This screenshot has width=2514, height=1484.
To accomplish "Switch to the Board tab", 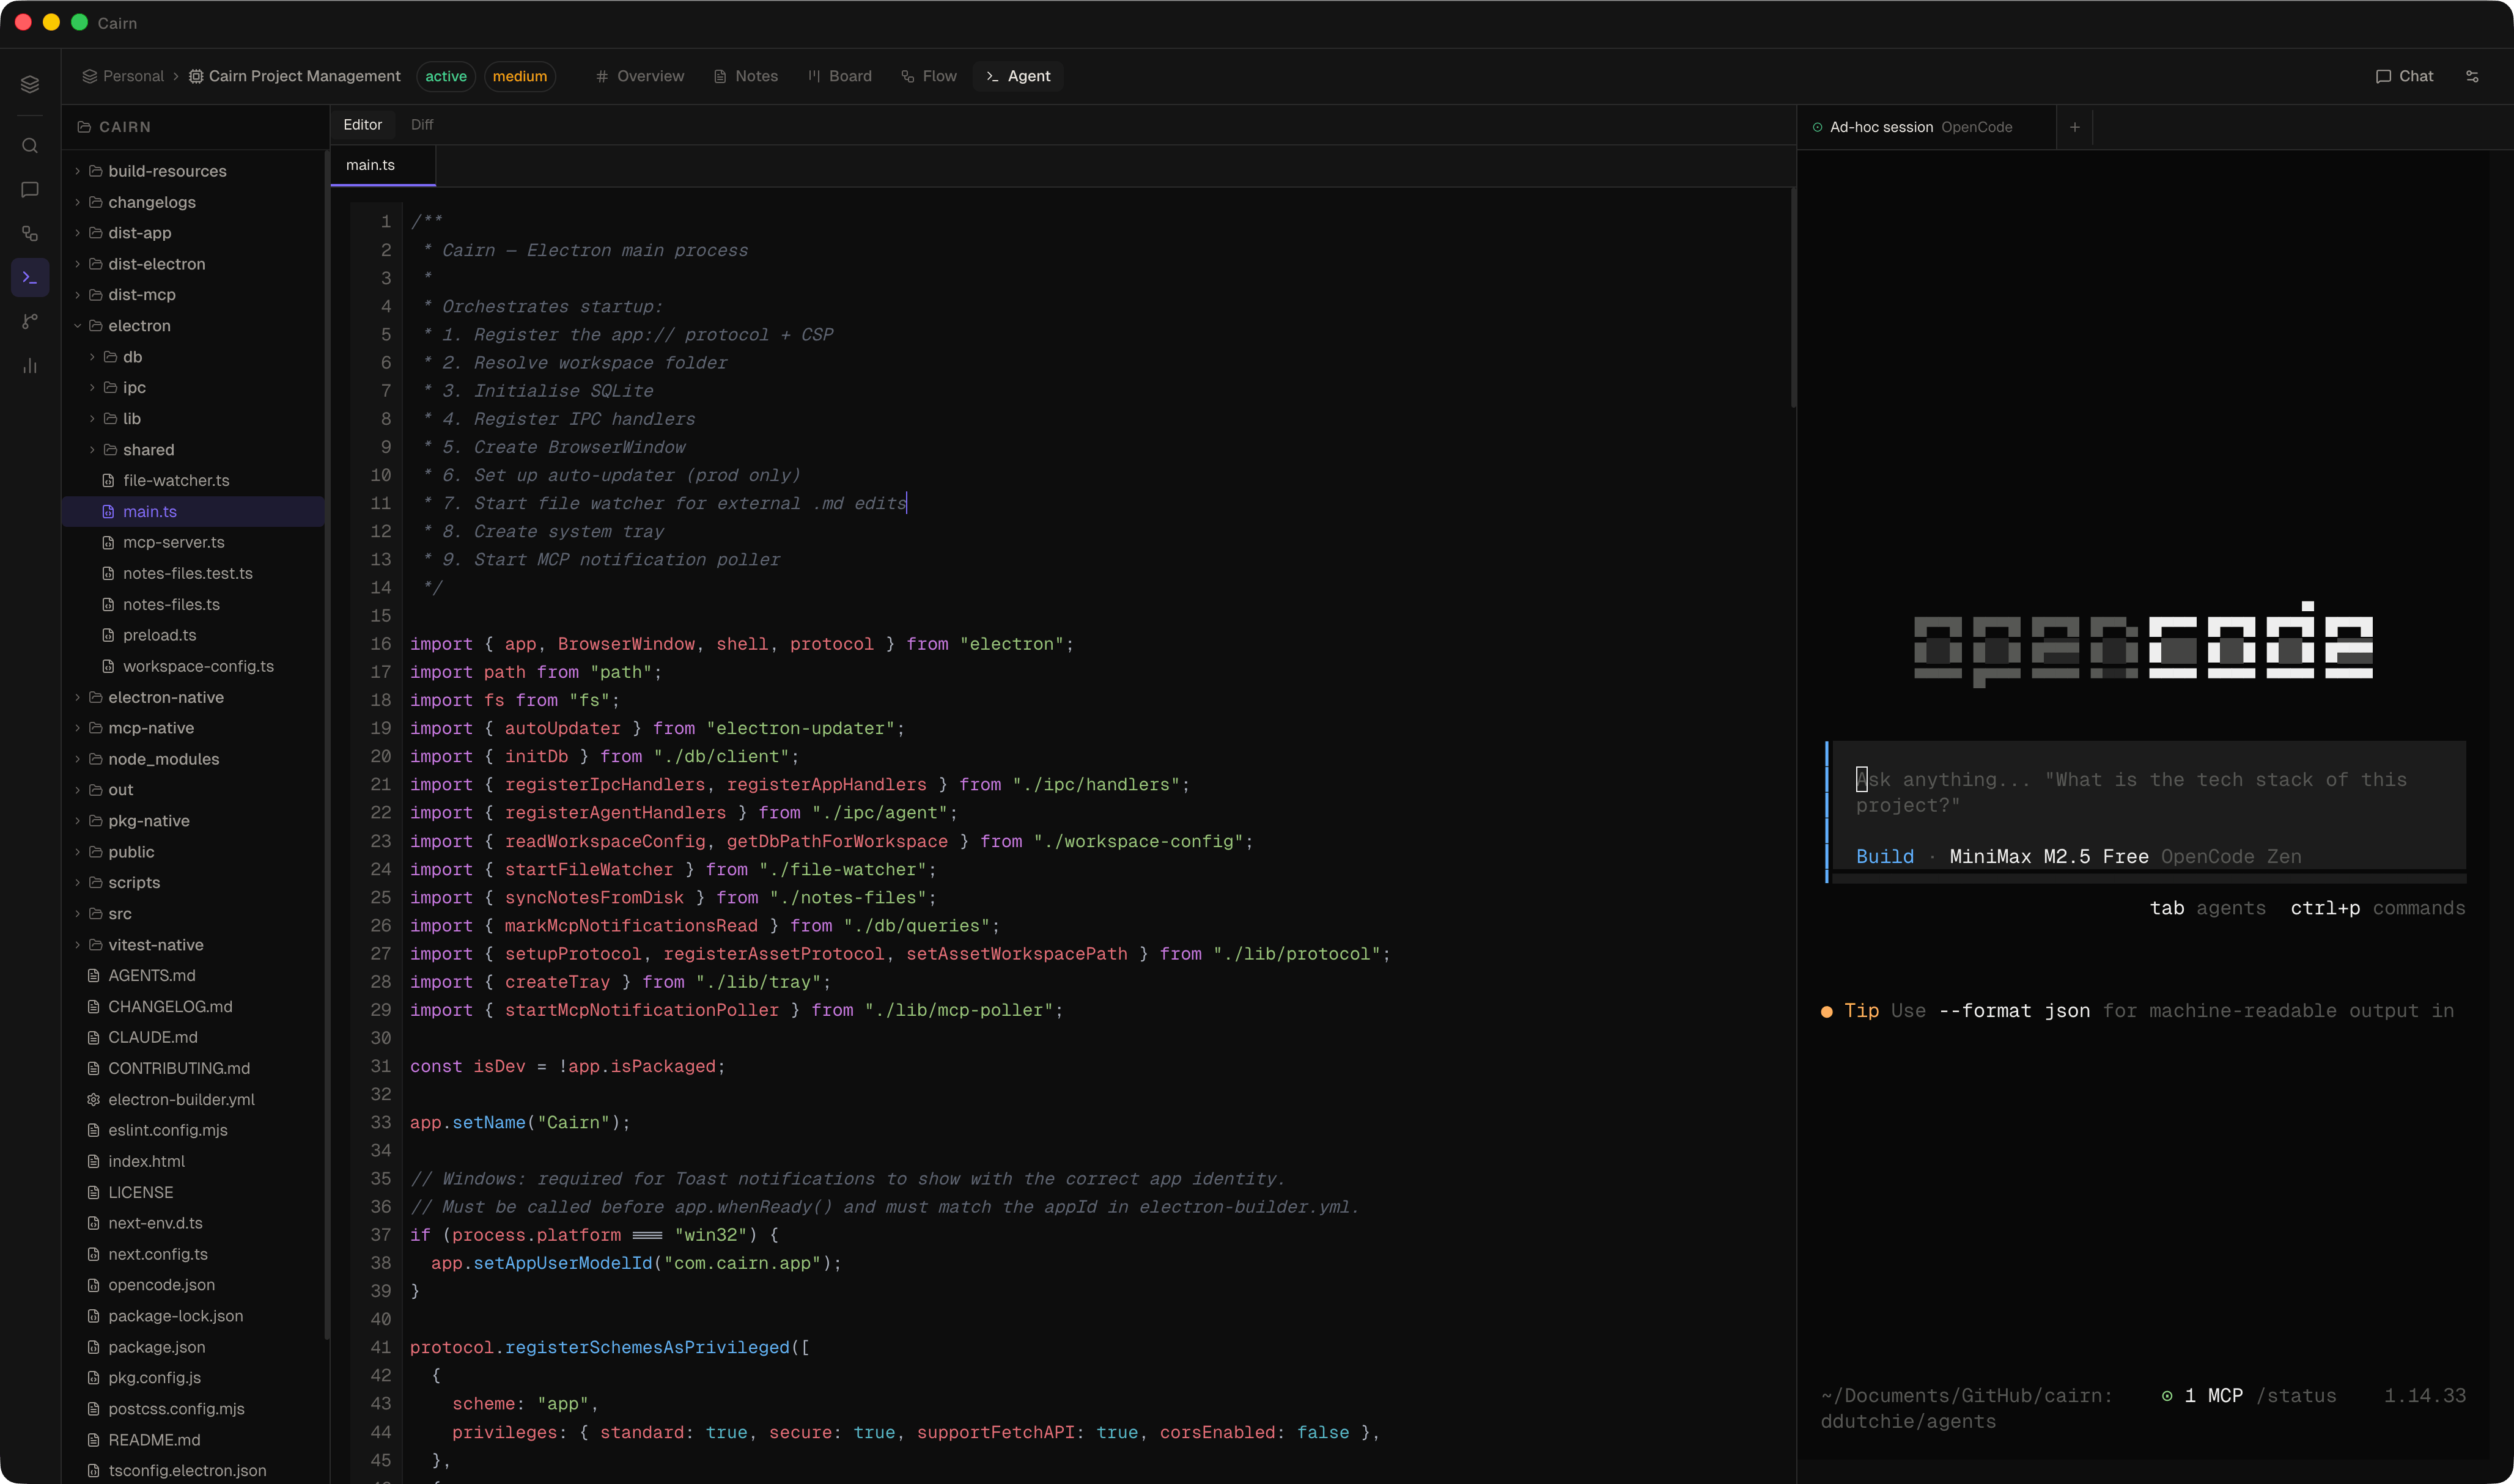I will tap(840, 76).
